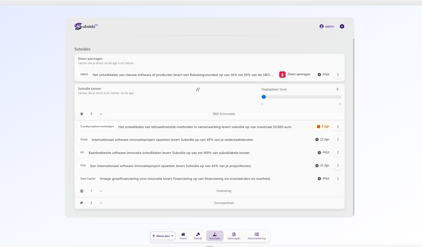Open the Seed Capital subsidy description

coord(185,179)
